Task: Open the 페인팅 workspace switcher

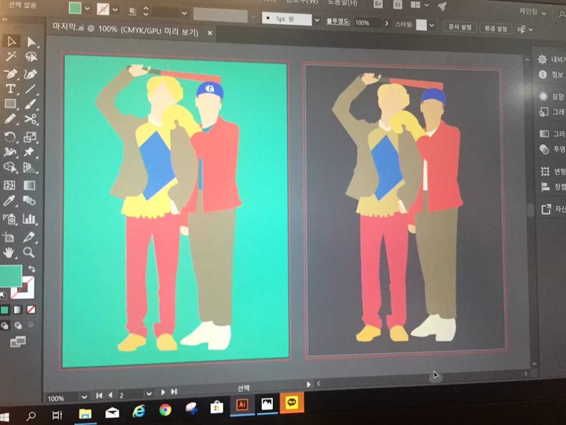Action: tap(532, 12)
